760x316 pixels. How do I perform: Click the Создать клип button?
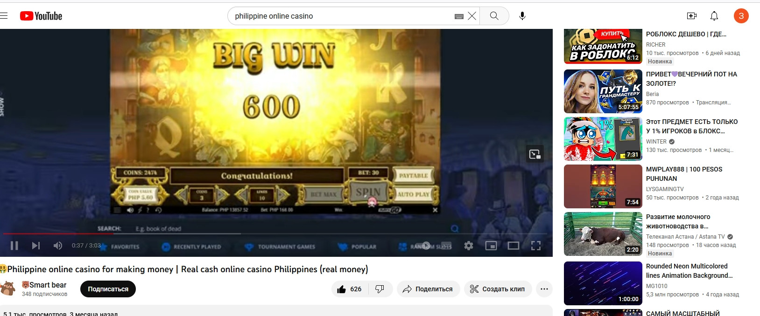(498, 289)
